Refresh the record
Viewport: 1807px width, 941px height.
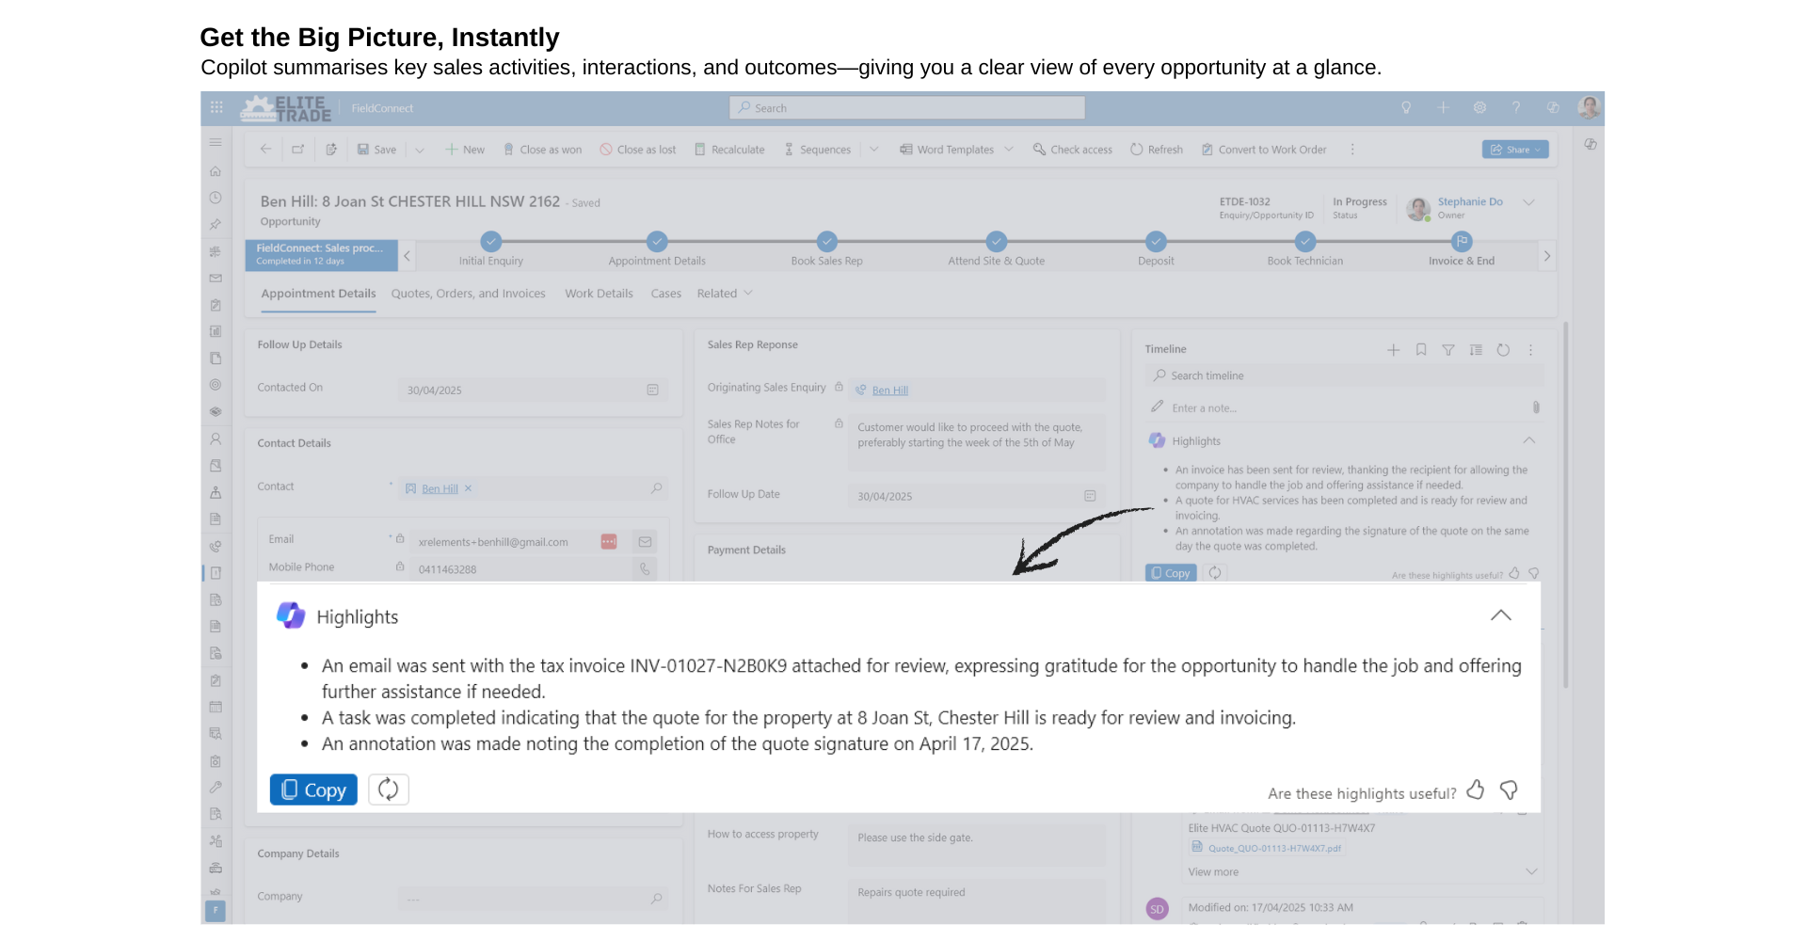[x=1157, y=150]
